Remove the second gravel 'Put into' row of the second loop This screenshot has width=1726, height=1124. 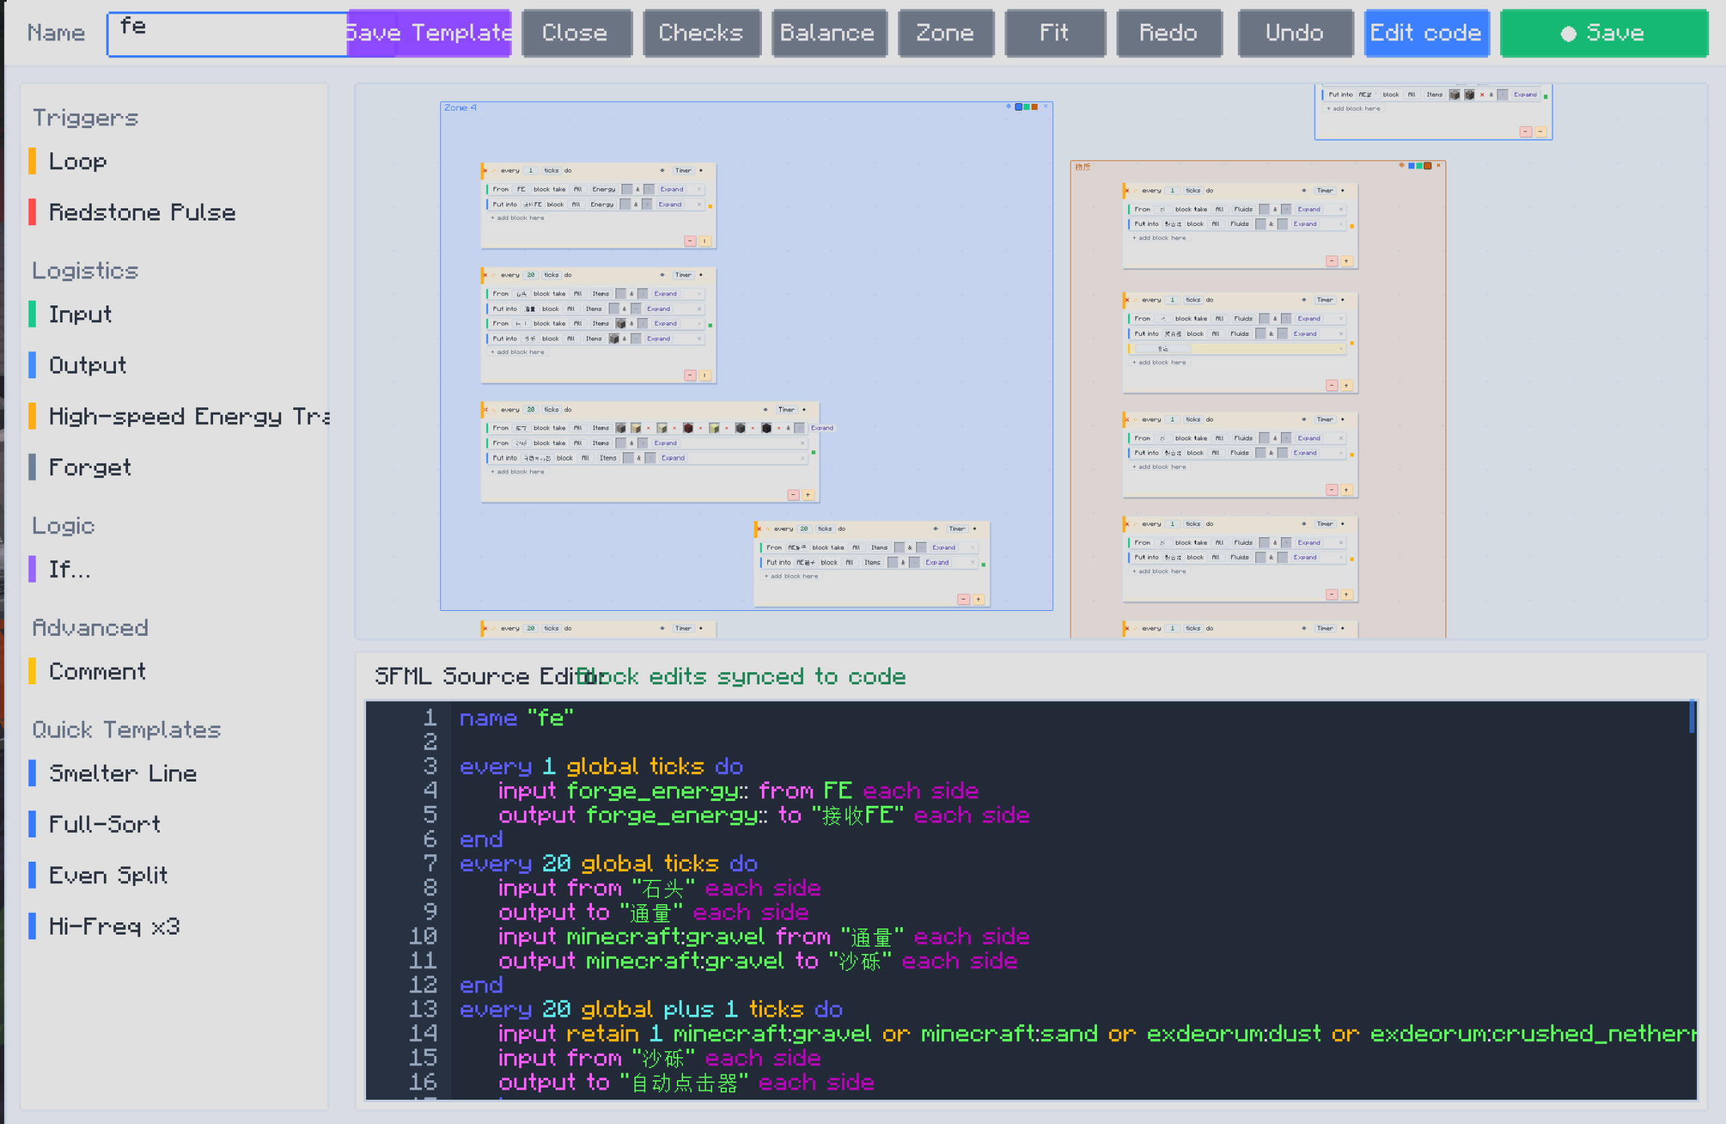(699, 338)
